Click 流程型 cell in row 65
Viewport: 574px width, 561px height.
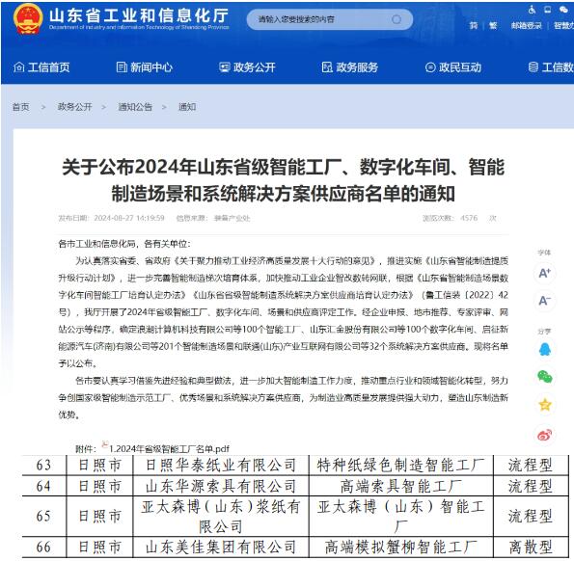point(531,516)
